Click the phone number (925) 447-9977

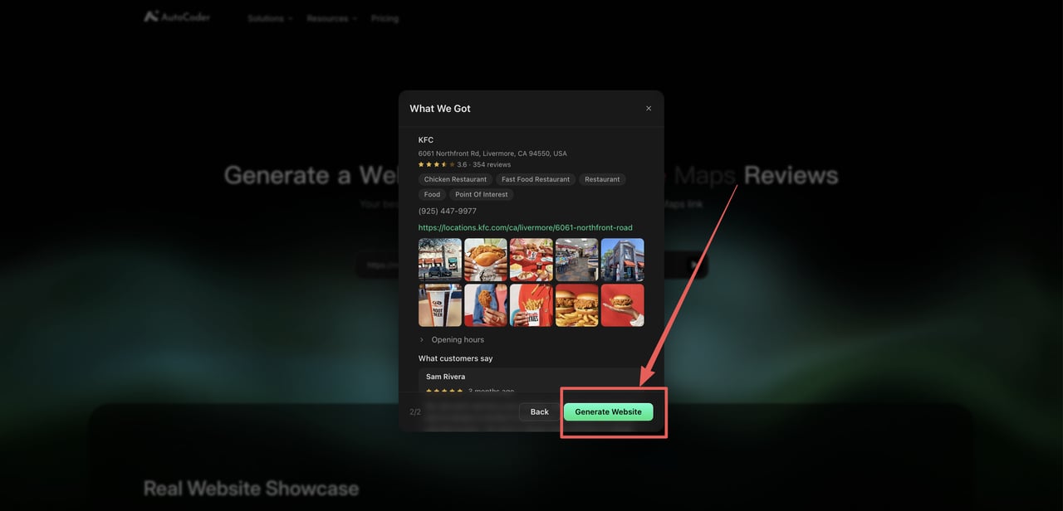point(448,211)
